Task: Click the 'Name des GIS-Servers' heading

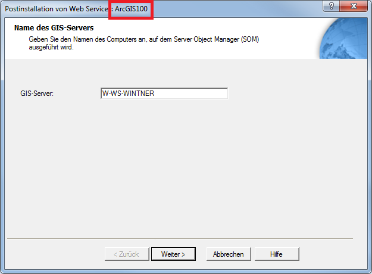Action: [54, 28]
